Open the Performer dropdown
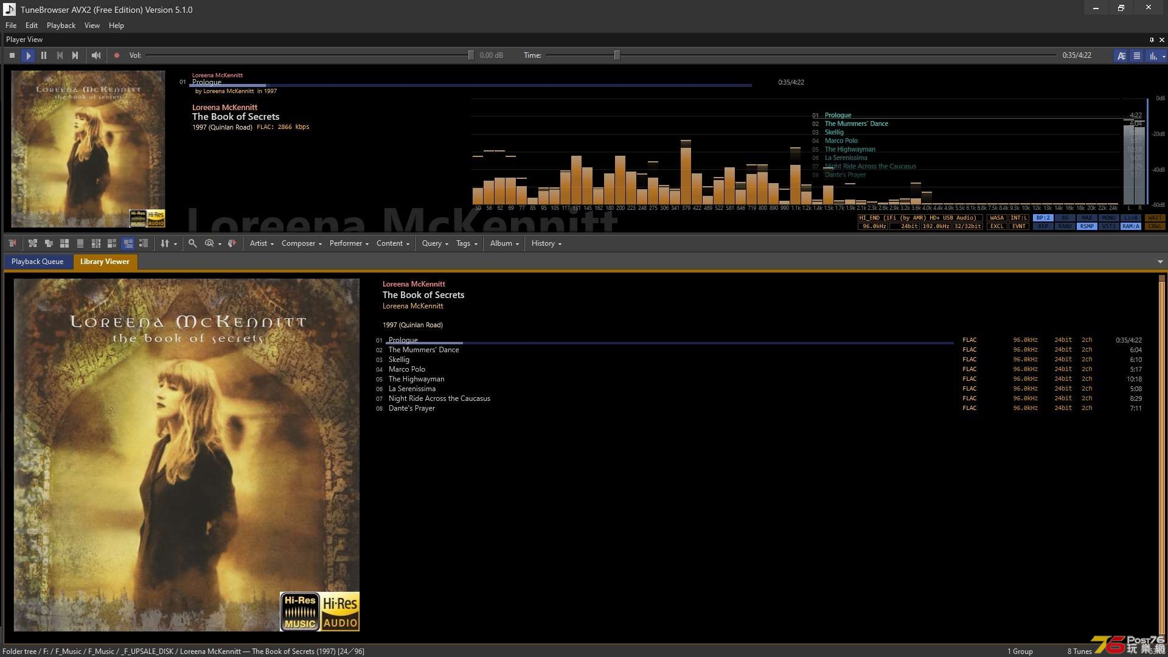Viewport: 1168px width, 657px height. pos(349,243)
